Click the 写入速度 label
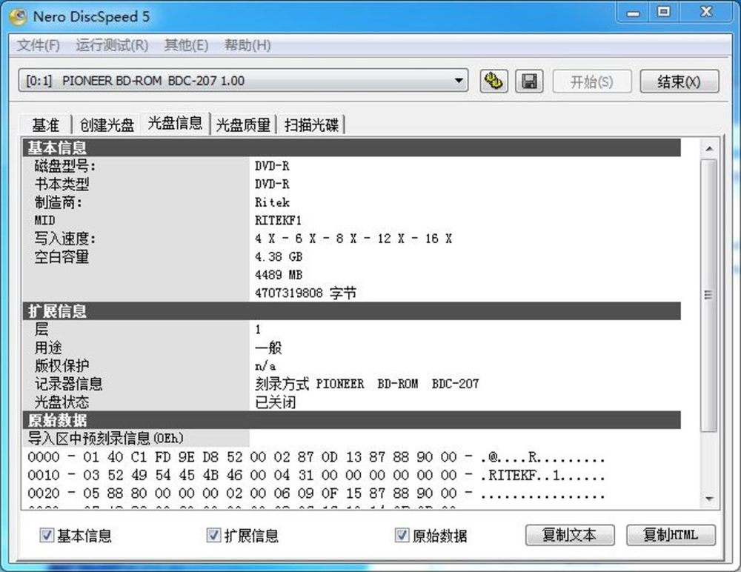 point(64,239)
